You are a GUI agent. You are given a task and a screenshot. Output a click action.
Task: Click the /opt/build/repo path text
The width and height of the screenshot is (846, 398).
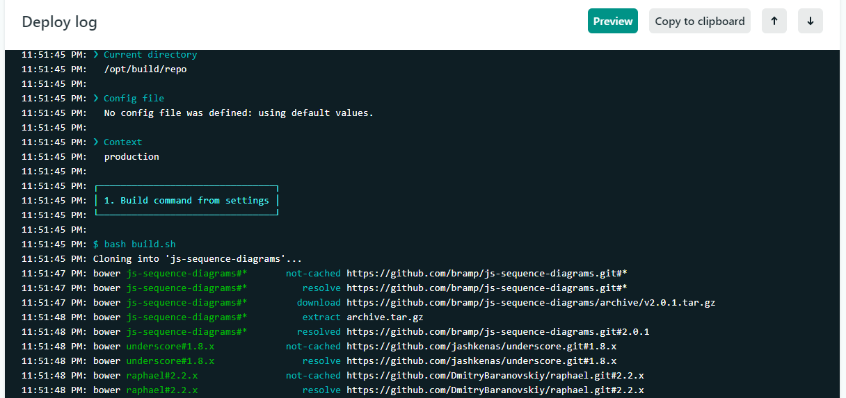(145, 69)
